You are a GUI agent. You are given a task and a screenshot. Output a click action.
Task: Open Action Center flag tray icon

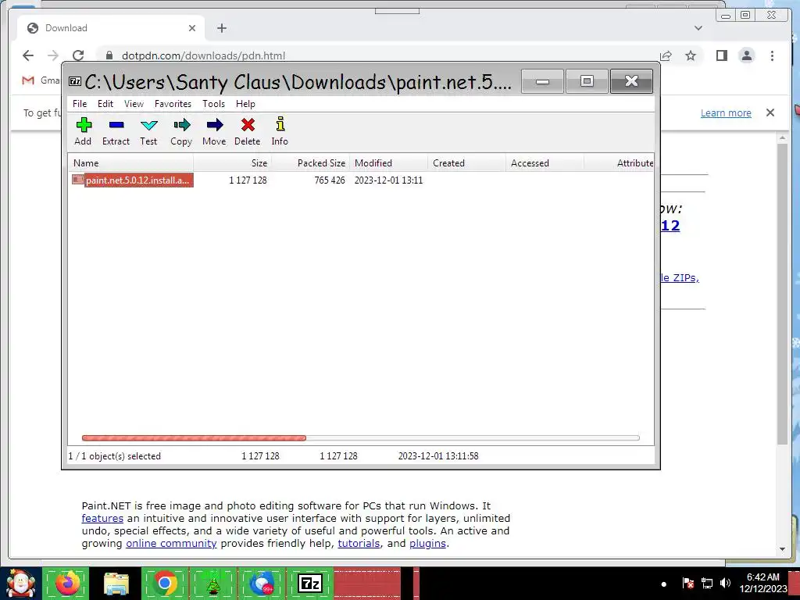point(687,583)
